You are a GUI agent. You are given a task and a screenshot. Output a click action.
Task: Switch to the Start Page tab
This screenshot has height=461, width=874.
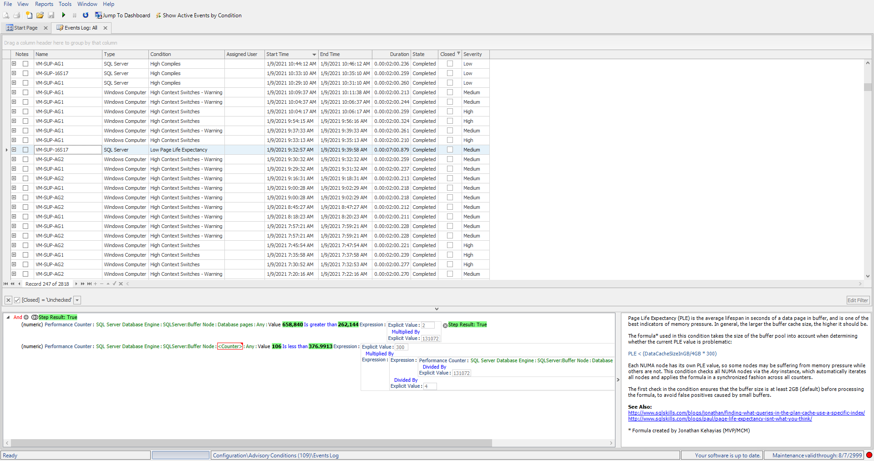25,28
